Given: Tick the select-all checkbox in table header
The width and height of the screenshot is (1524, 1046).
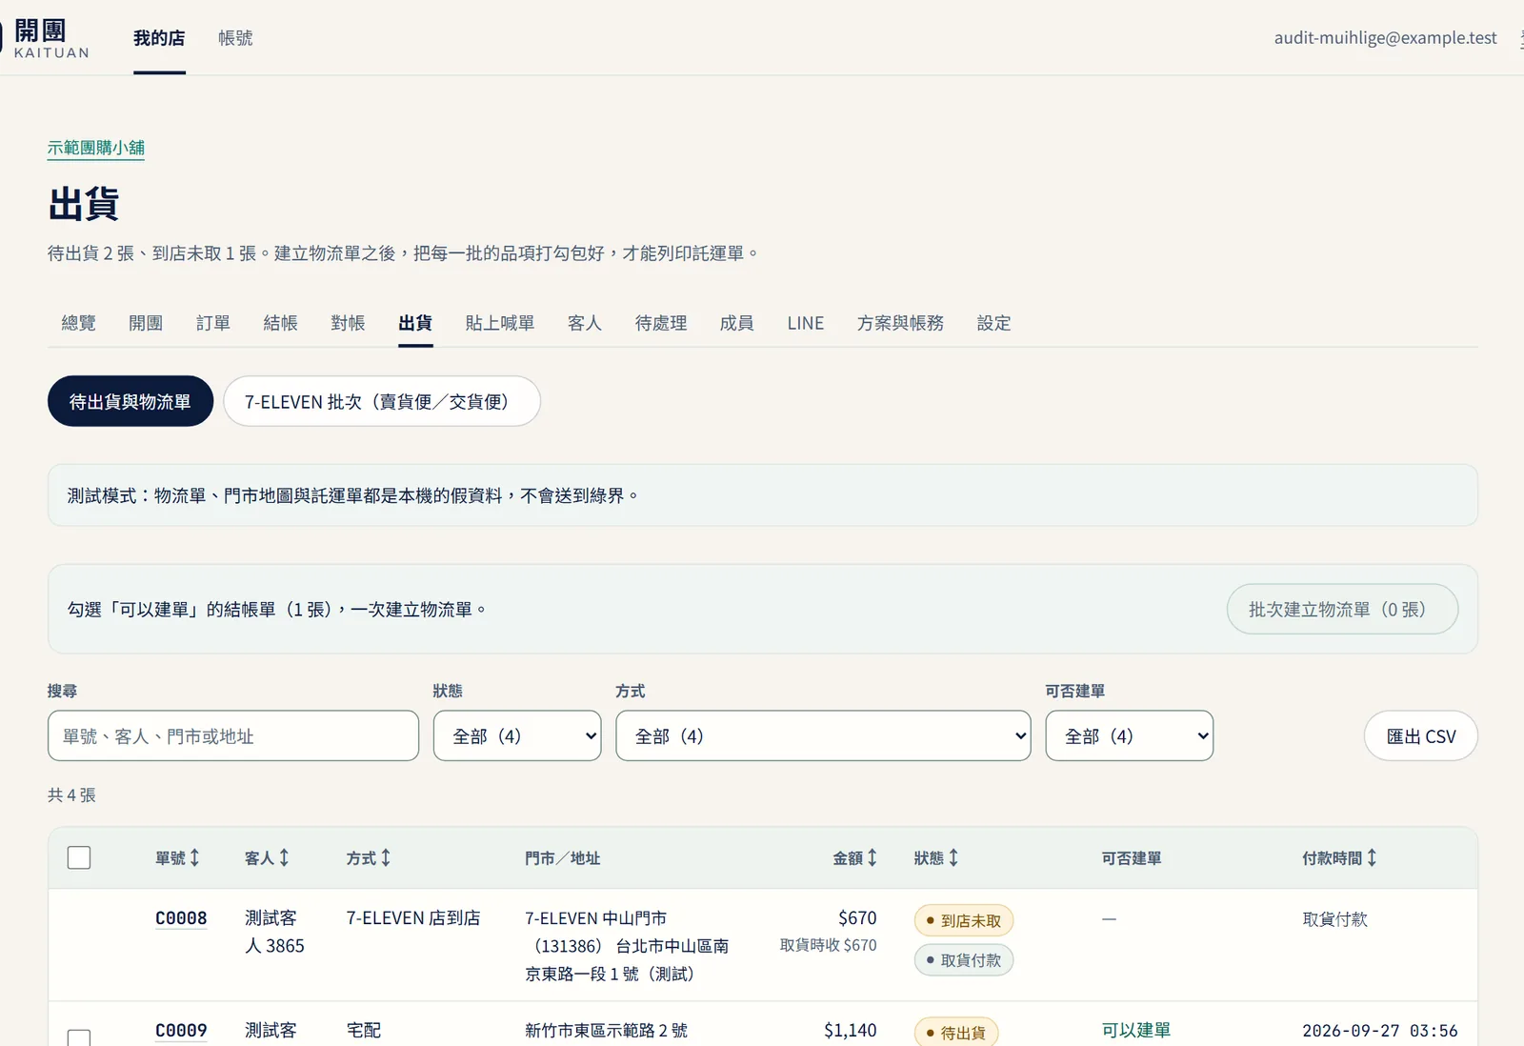Looking at the screenshot, I should [79, 857].
